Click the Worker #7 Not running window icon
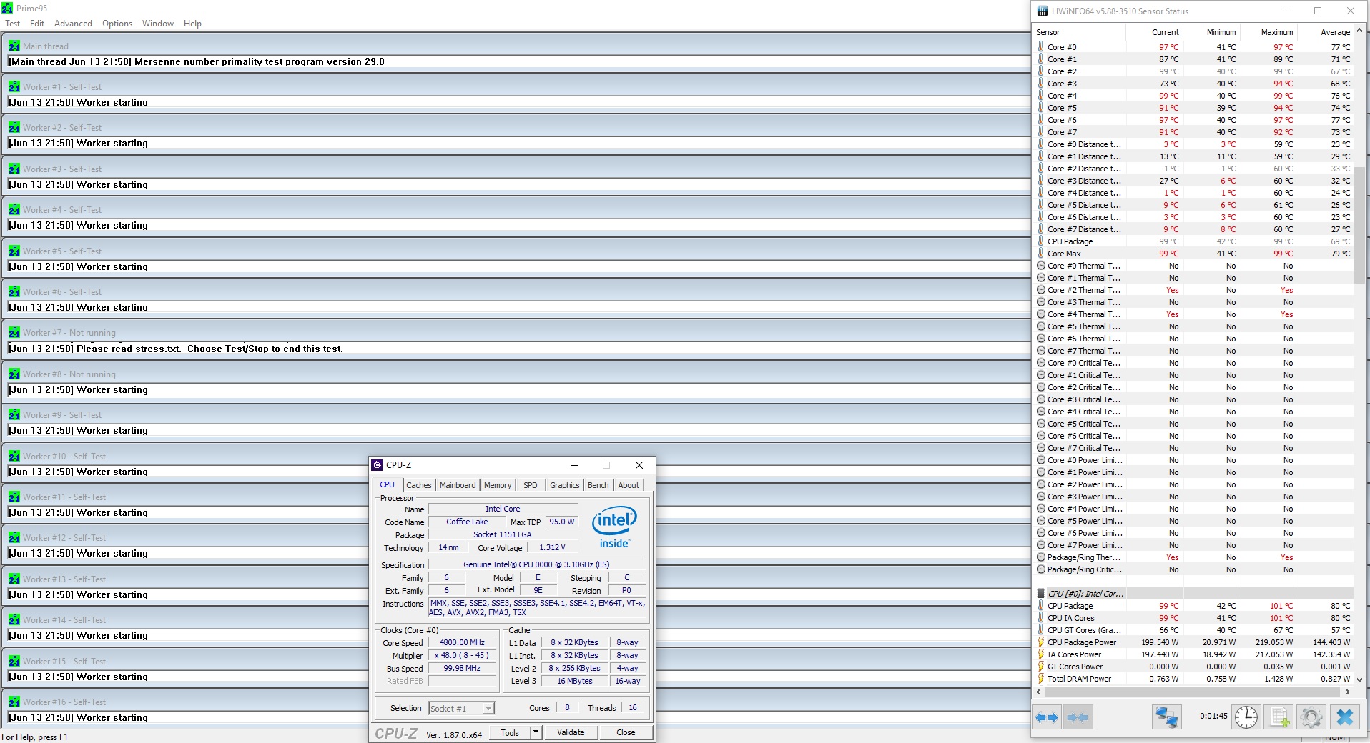Screen dimensions: 1370x743 point(14,333)
